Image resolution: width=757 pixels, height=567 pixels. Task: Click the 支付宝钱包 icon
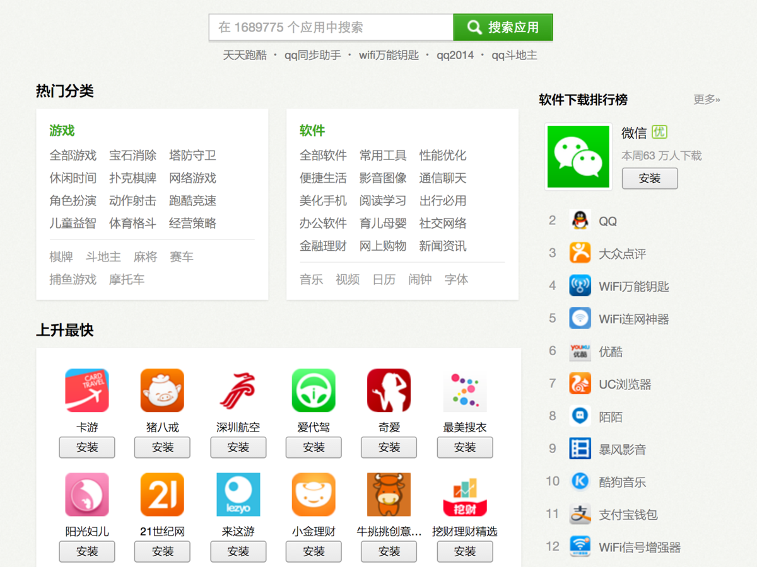pos(580,515)
